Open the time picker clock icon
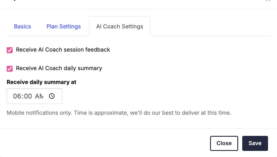The image size is (277, 157). coord(52,96)
